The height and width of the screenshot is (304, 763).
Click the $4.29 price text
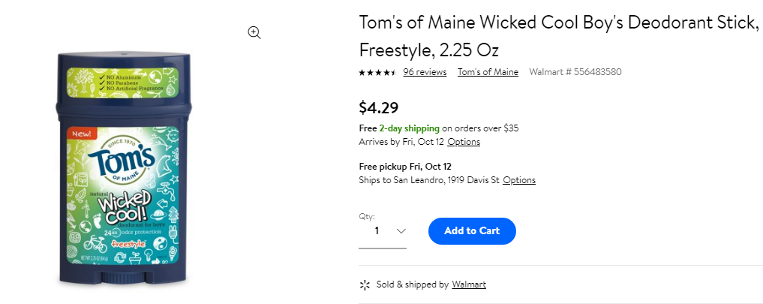[379, 107]
